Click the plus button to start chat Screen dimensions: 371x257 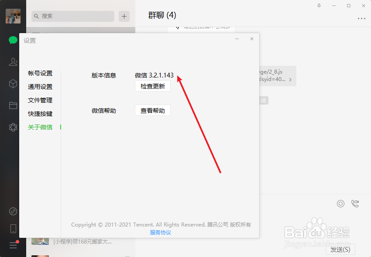coord(124,16)
